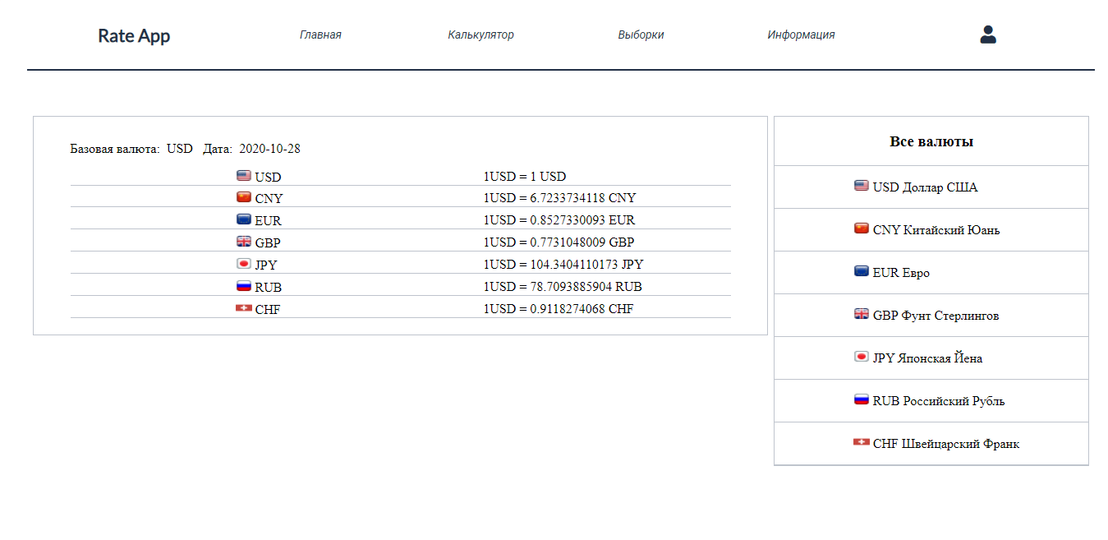Open the Информация page
The height and width of the screenshot is (540, 1108).
point(801,35)
